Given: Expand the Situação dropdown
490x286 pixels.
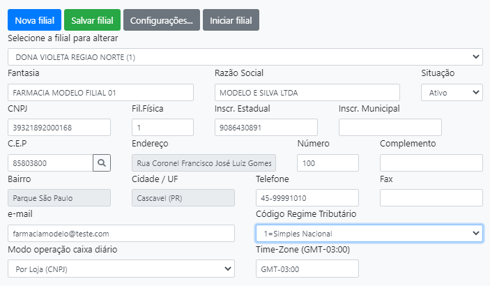Looking at the screenshot, I should click(451, 92).
